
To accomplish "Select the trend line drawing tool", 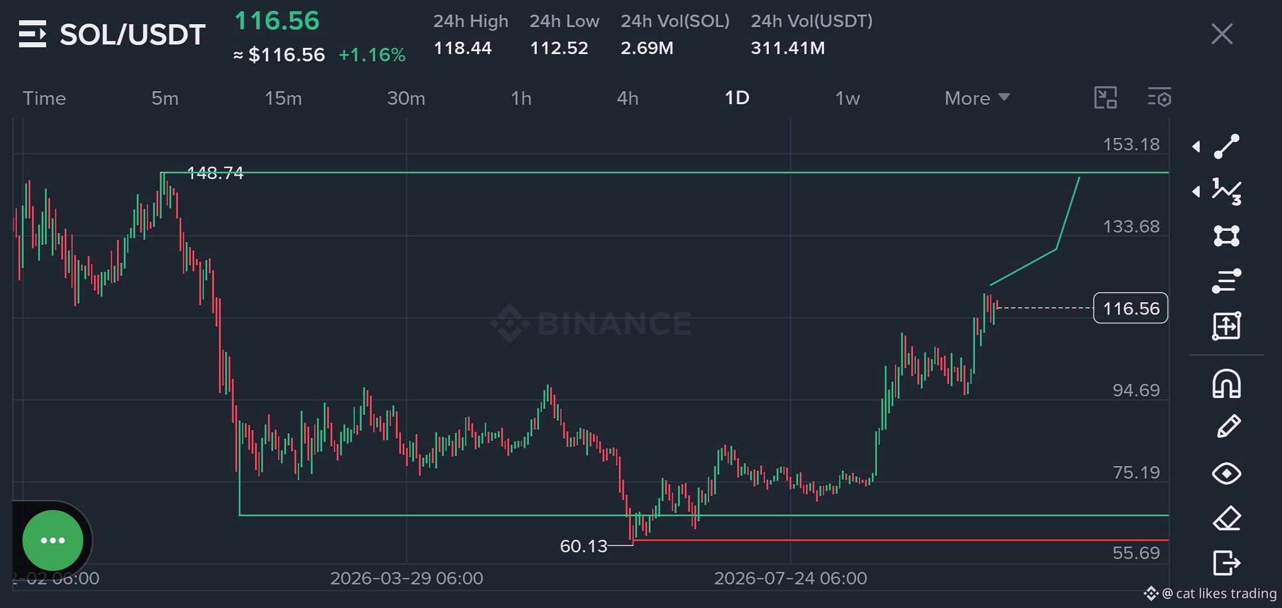I will (1226, 146).
